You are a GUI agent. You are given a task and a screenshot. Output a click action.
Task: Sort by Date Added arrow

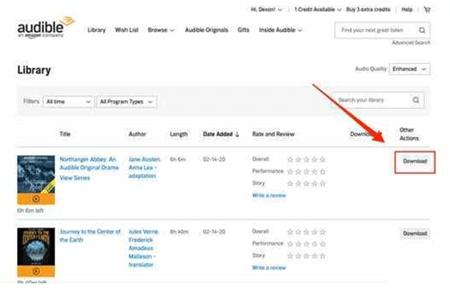pos(237,134)
